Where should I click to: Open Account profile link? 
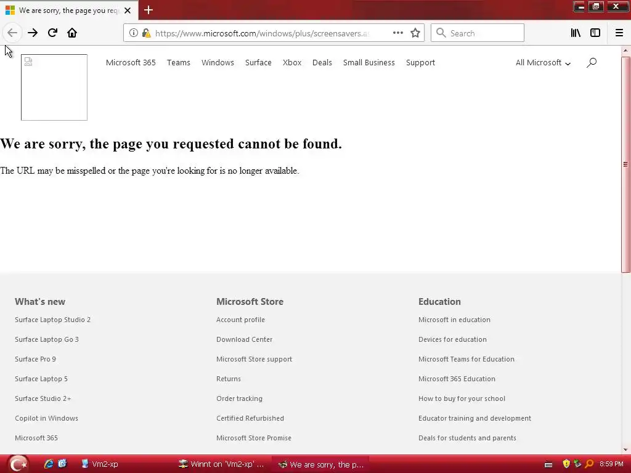(x=241, y=320)
